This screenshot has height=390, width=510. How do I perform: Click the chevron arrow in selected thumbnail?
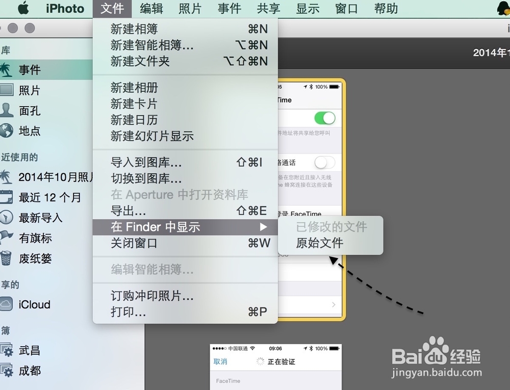(334, 304)
